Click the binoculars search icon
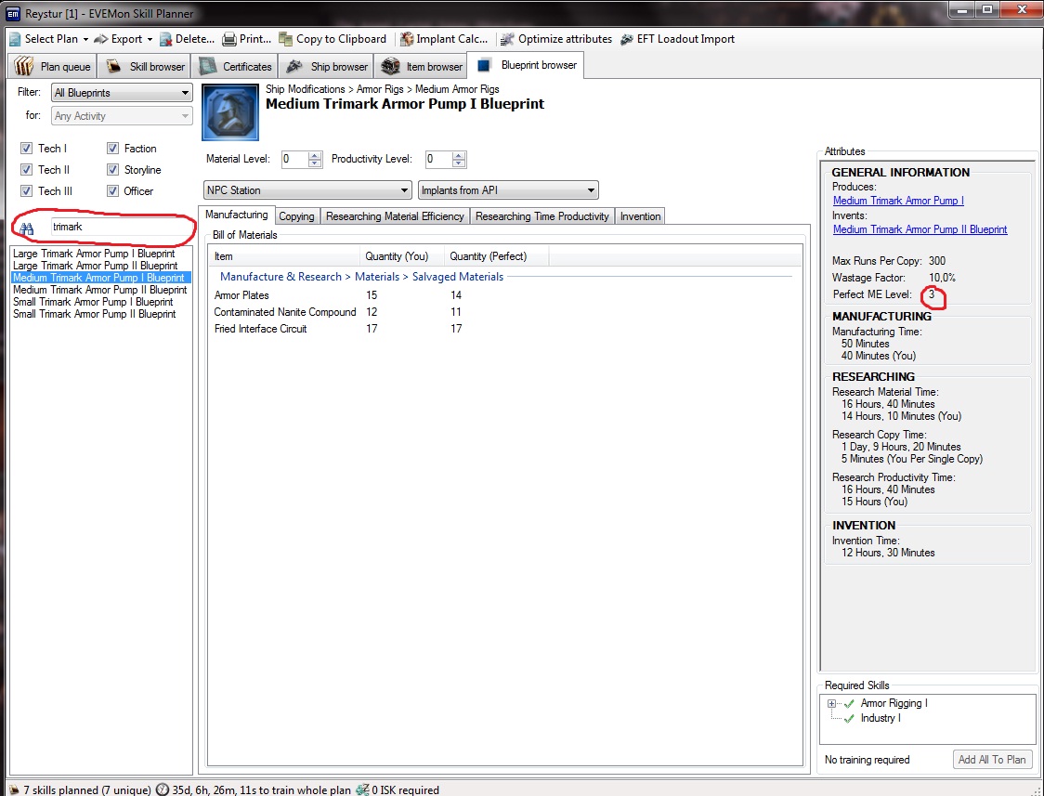1044x796 pixels. click(26, 228)
